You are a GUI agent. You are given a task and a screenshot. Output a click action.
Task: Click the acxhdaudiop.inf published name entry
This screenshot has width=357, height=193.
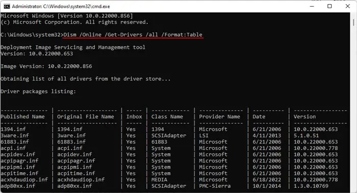(24, 180)
